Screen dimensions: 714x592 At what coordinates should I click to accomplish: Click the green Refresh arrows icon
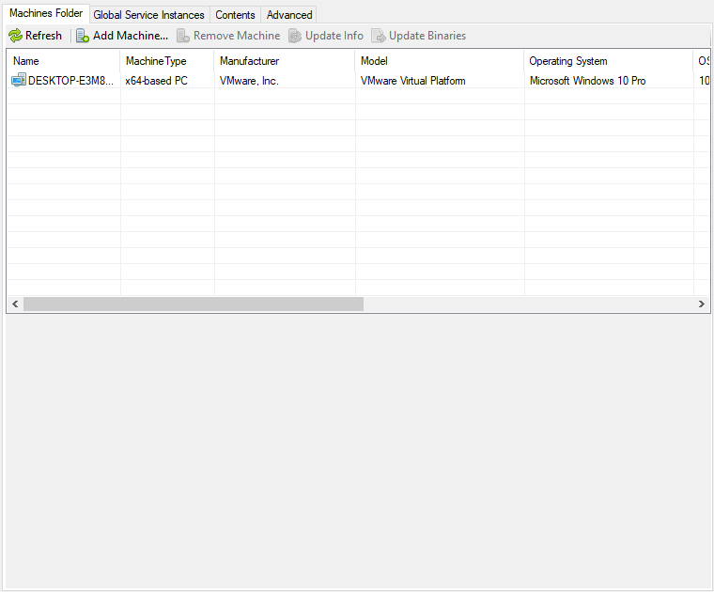point(15,36)
